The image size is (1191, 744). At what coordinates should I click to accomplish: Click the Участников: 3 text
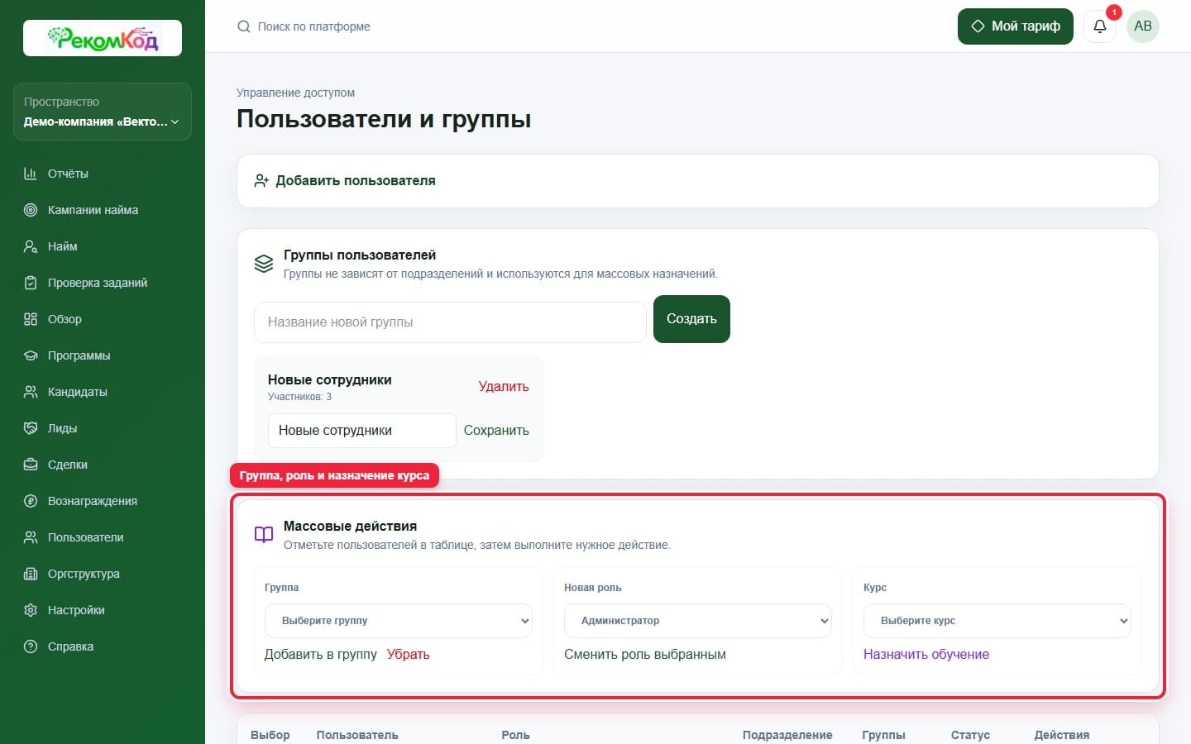[x=299, y=397]
